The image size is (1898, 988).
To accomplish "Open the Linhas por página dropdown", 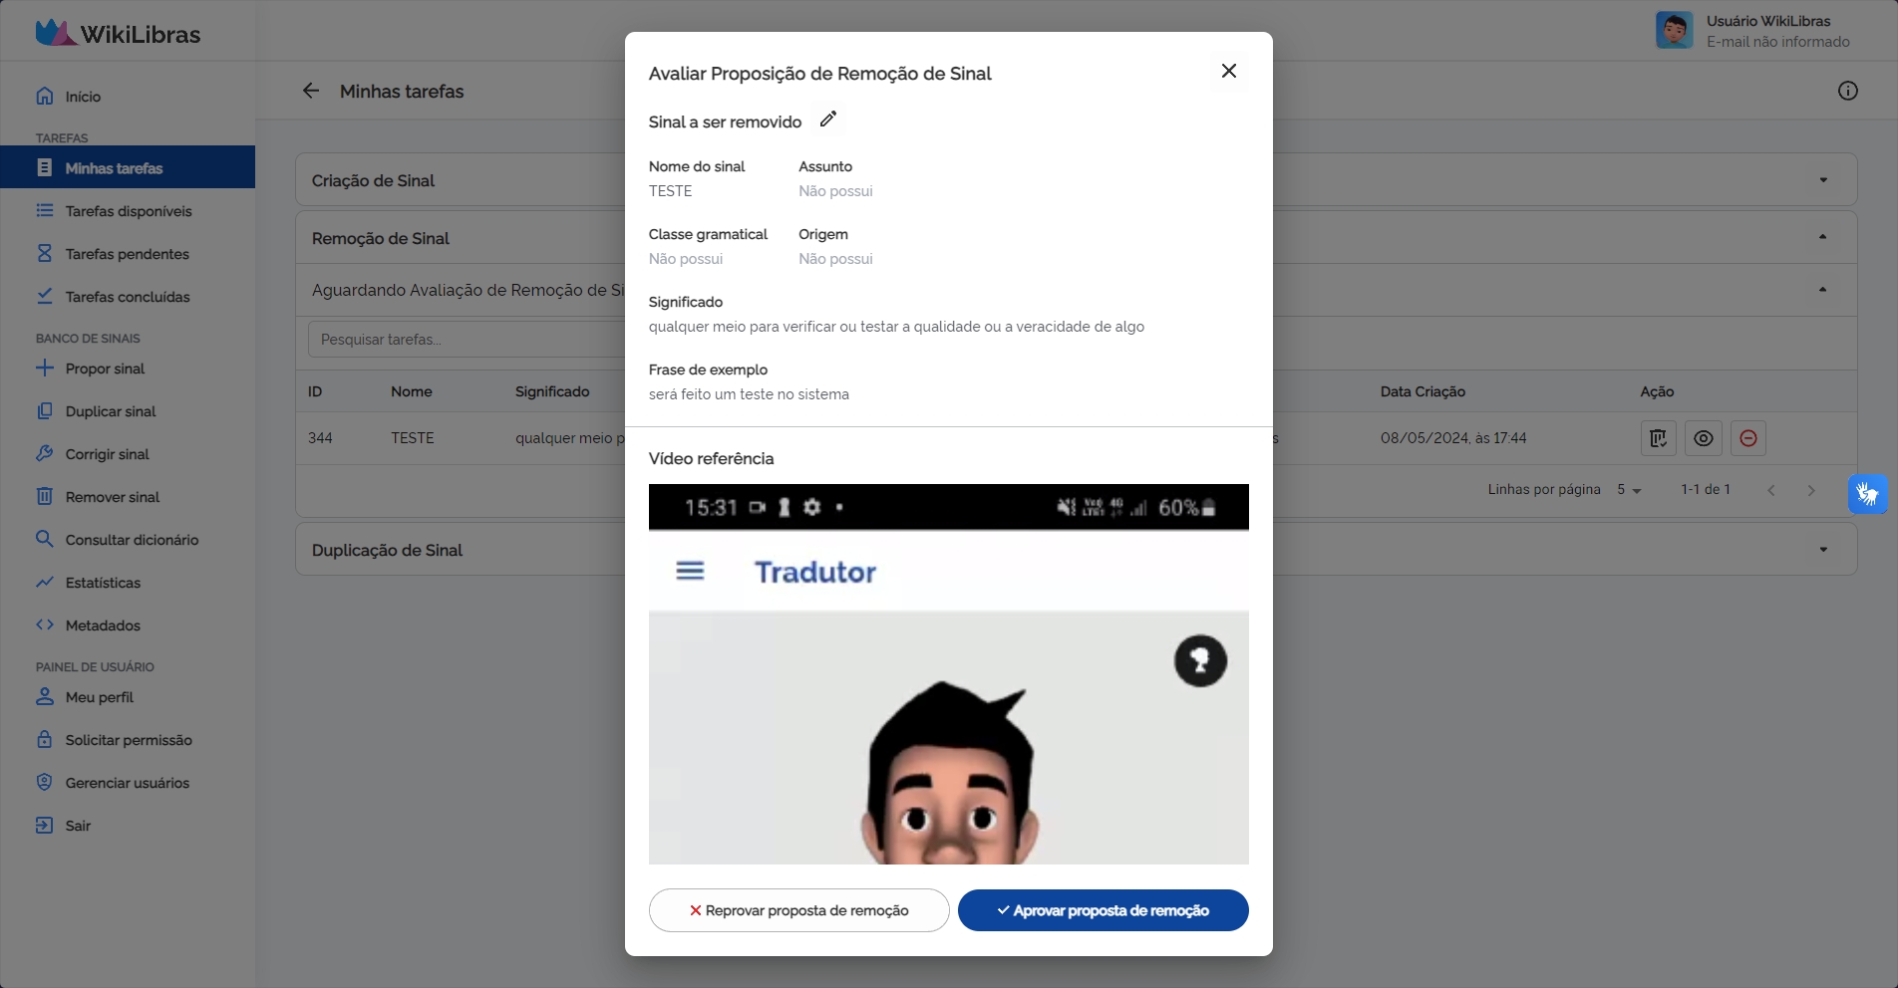I will click(x=1629, y=490).
